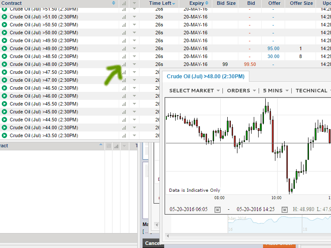Open the TECHNICAL indicators dropdown
This screenshot has width=331, height=248.
pos(313,91)
